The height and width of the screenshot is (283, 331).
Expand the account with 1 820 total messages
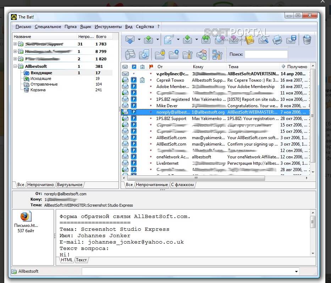pyautogui.click(x=15, y=59)
